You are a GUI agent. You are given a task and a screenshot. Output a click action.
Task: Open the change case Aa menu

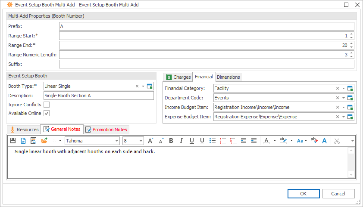(x=302, y=141)
